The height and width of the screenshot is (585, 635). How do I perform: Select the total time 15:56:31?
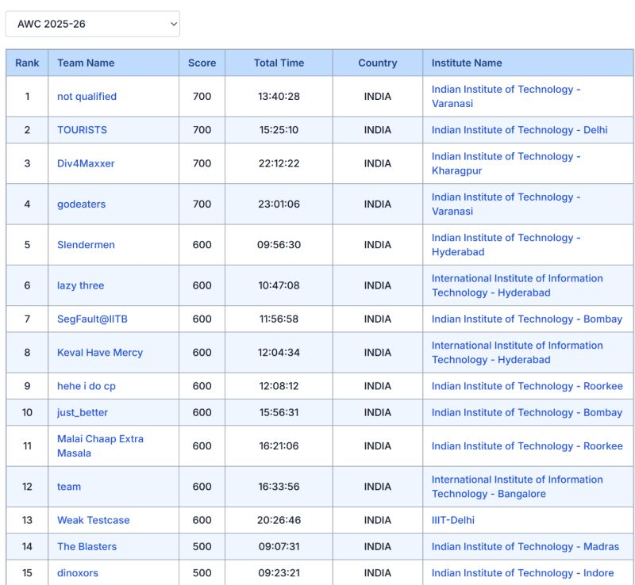(x=279, y=413)
